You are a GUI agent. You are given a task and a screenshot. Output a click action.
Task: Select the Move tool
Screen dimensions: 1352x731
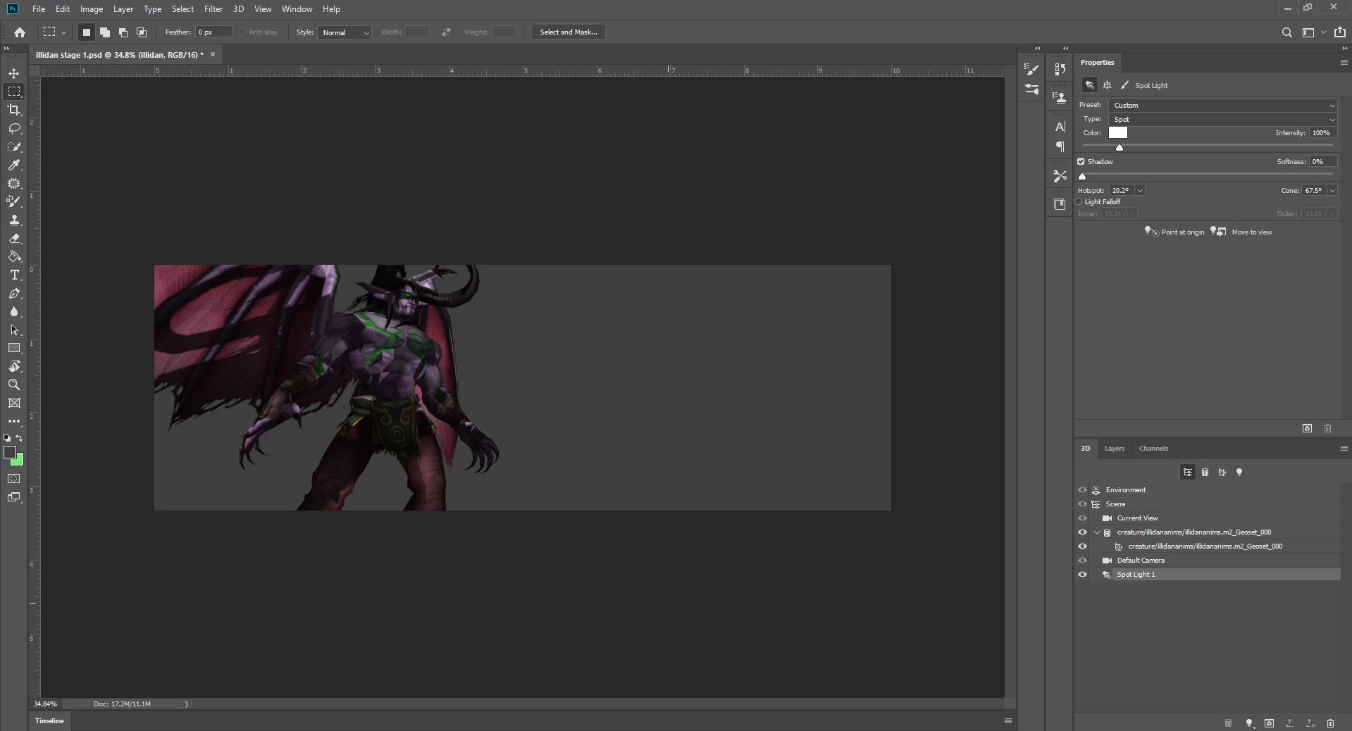coord(14,73)
